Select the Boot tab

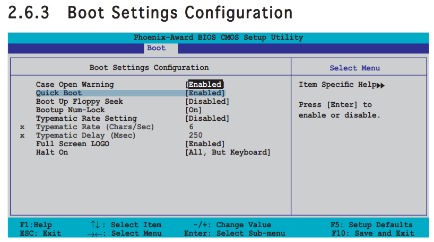point(161,48)
